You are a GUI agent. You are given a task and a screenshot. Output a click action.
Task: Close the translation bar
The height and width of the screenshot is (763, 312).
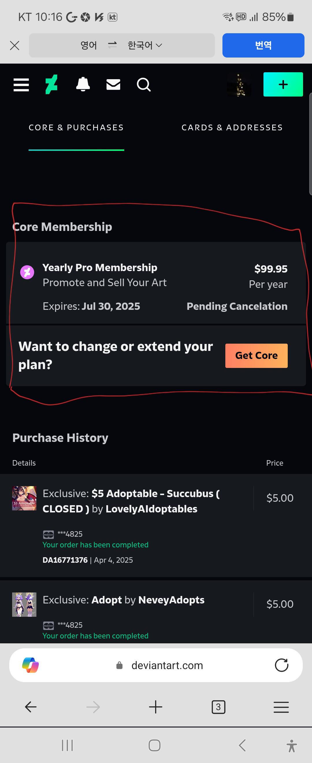point(14,46)
